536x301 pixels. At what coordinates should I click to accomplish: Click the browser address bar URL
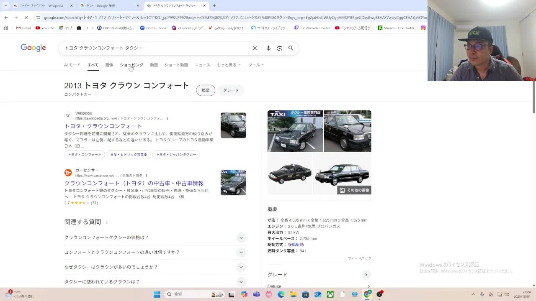(234, 18)
